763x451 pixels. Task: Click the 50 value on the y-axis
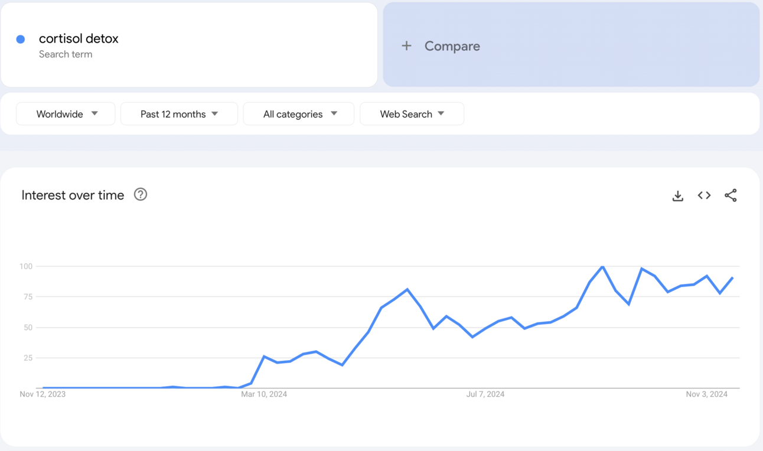point(28,328)
